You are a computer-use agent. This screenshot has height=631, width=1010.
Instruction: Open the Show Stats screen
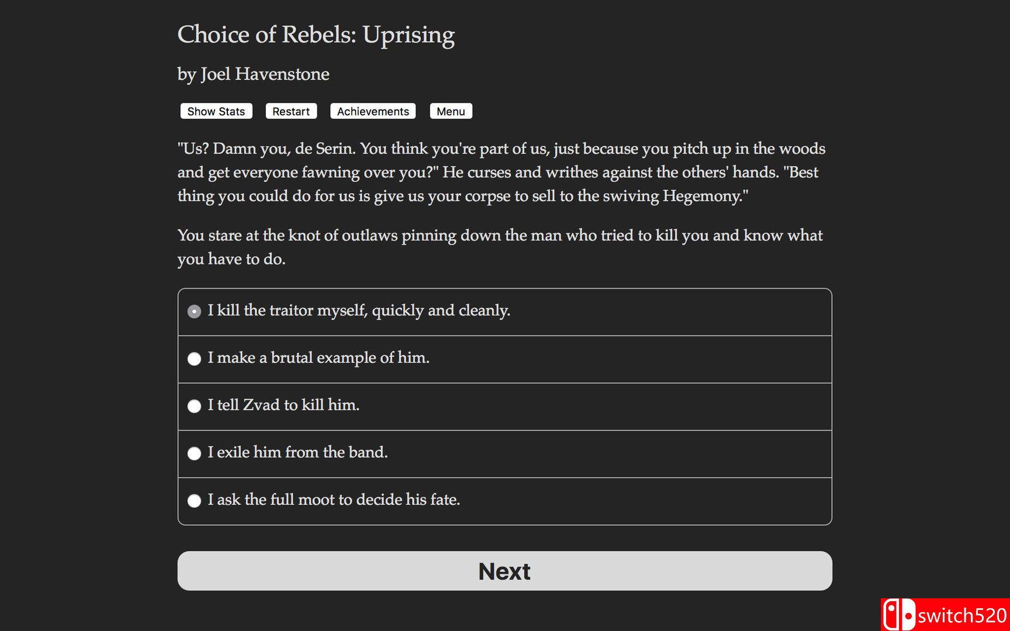pyautogui.click(x=216, y=111)
